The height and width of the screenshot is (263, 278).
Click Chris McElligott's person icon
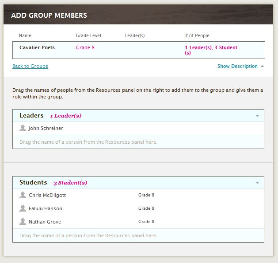23,195
